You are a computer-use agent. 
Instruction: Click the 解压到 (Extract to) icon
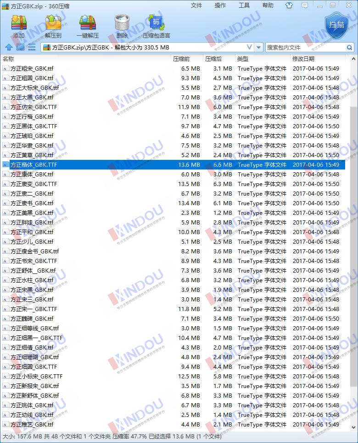(53, 26)
